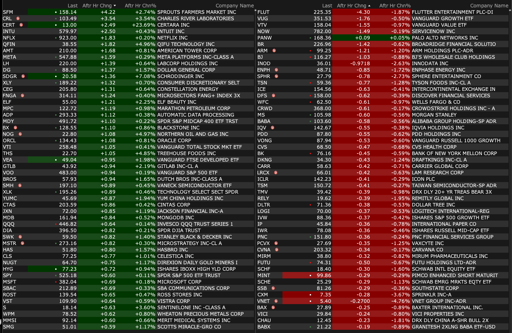Open the PANW ticker symbol
512x333 pixels.
[x=265, y=38]
